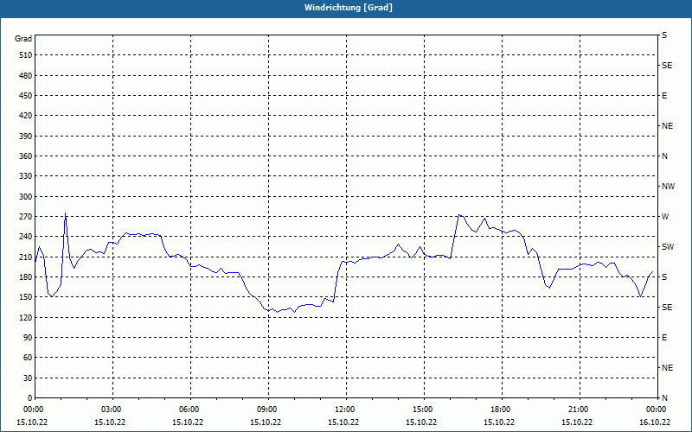Select the 21:00 time label

click(x=580, y=409)
